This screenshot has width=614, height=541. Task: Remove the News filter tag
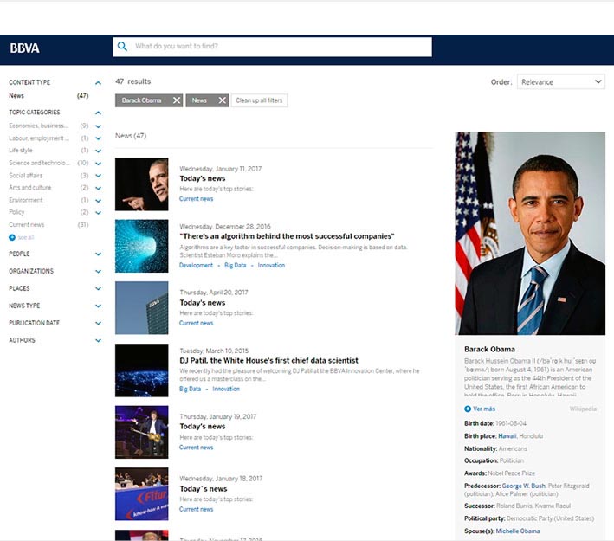tap(222, 100)
